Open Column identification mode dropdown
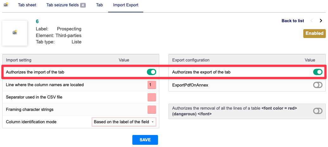Screen dimensions: 328x147 (124, 122)
